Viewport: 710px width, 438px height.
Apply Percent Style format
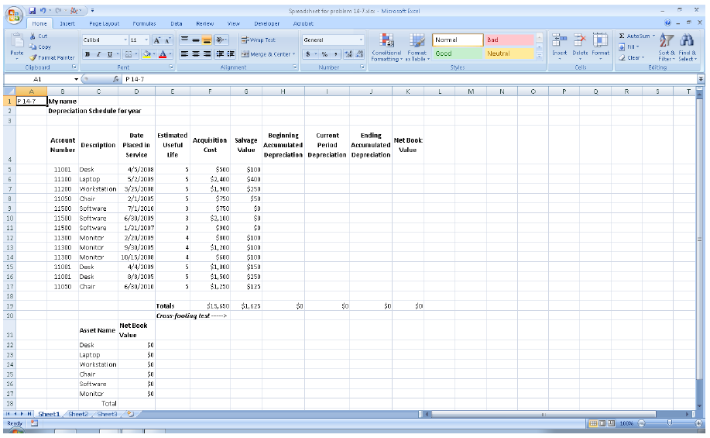324,54
